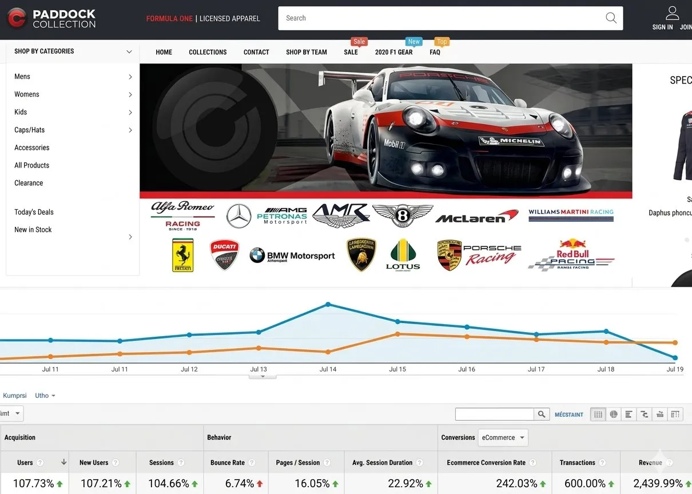
Task: Open the Lamborghini shield logo
Action: coord(361,254)
